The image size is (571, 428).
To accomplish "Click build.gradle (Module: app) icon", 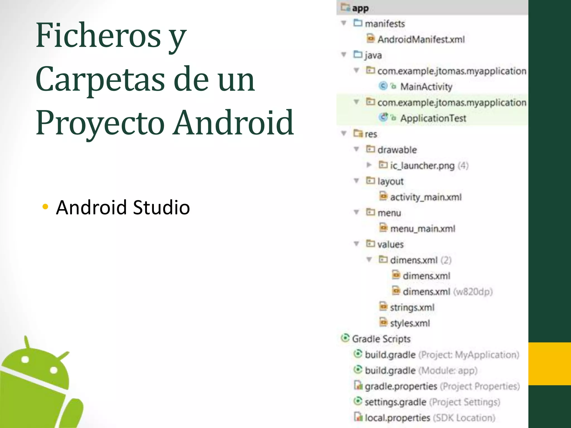I will [358, 370].
